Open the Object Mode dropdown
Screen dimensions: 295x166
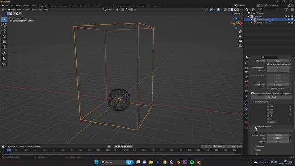16,9
